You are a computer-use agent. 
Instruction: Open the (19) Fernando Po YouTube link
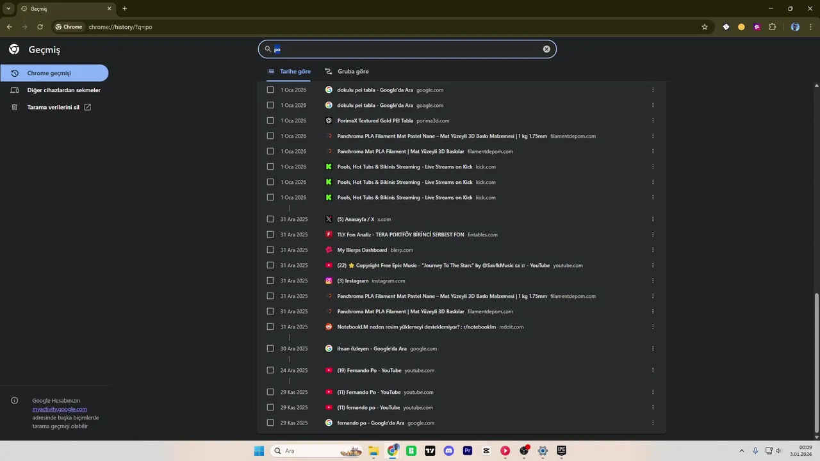coord(369,370)
